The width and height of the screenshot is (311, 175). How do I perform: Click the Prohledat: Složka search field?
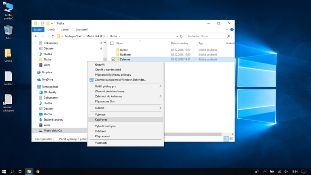click(209, 36)
